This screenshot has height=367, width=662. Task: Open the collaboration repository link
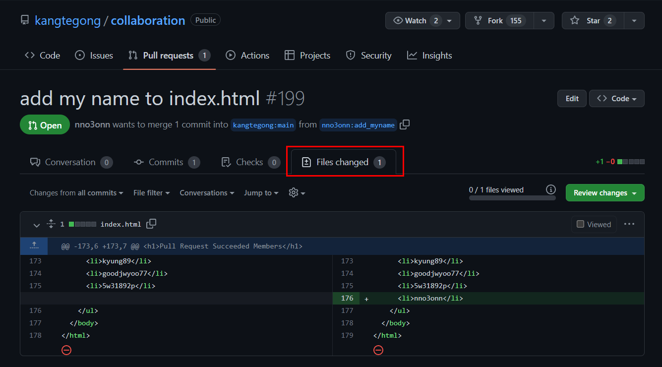148,20
